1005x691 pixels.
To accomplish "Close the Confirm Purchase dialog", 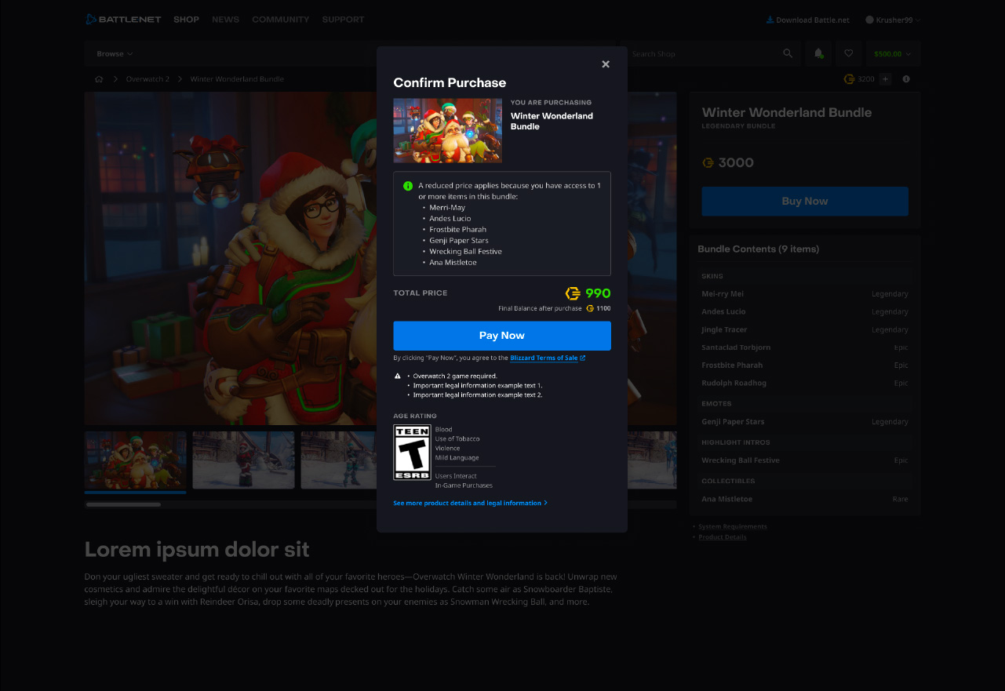I will pos(606,64).
